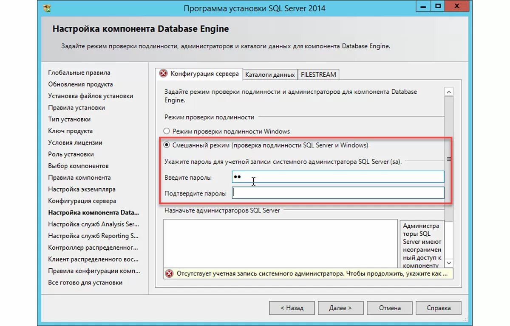The width and height of the screenshot is (510, 326).
Task: Click the SQL Server setup title bar icon
Action: [47, 8]
